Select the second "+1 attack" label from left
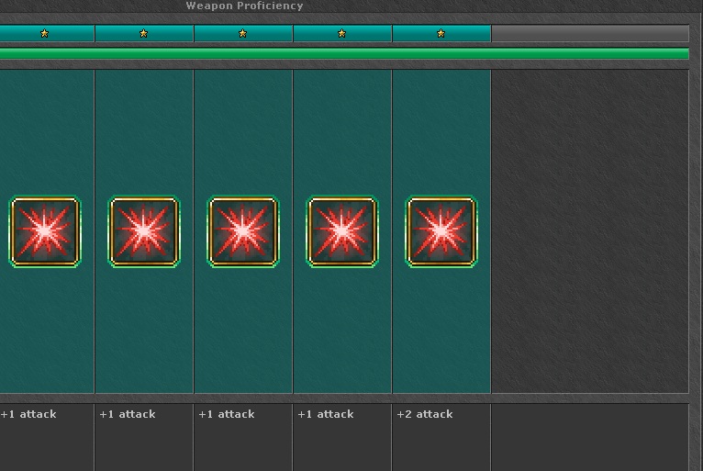The image size is (703, 471). coord(128,414)
